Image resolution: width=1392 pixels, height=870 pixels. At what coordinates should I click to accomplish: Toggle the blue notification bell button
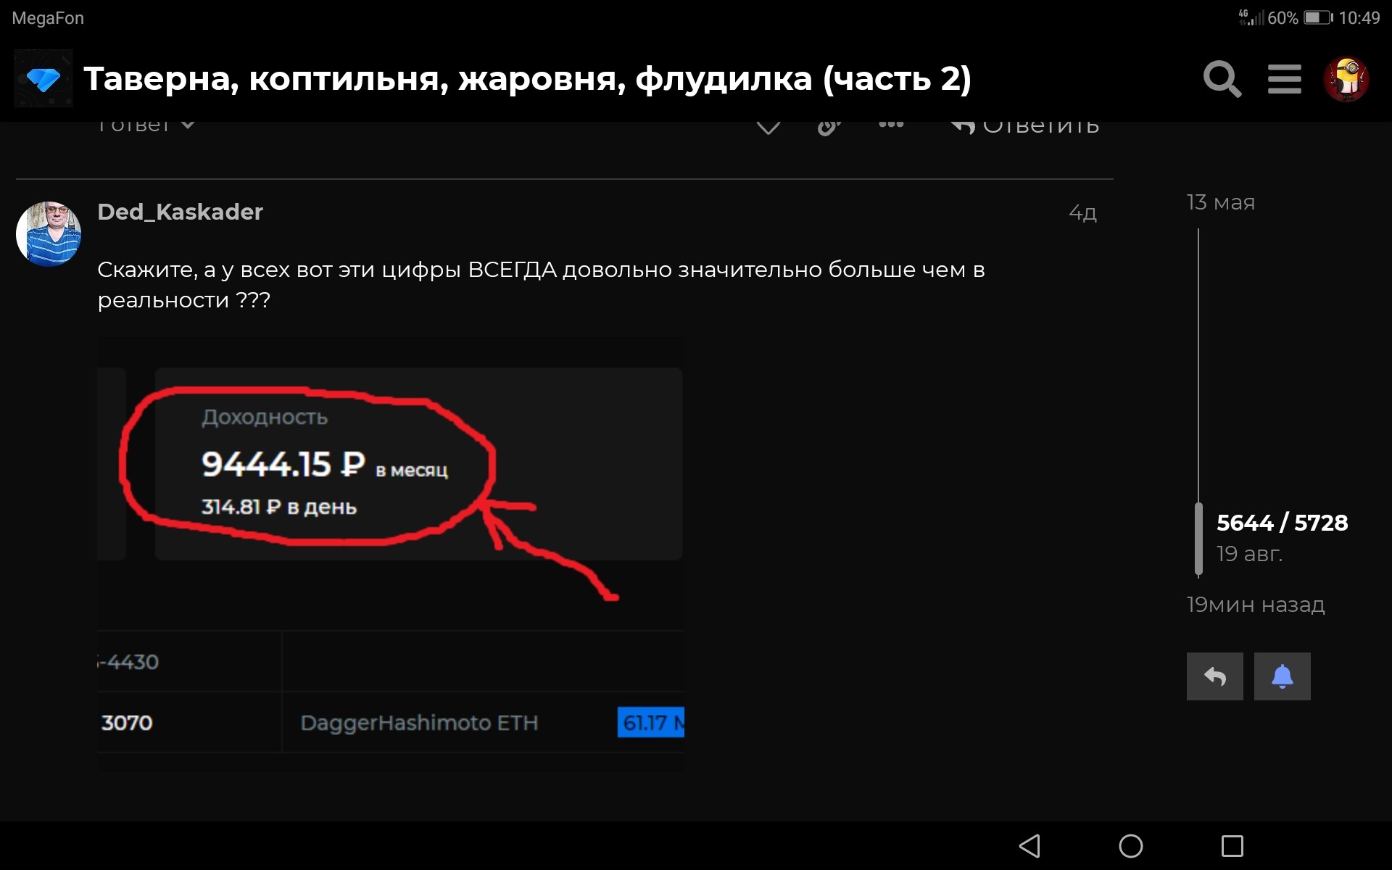(1282, 676)
